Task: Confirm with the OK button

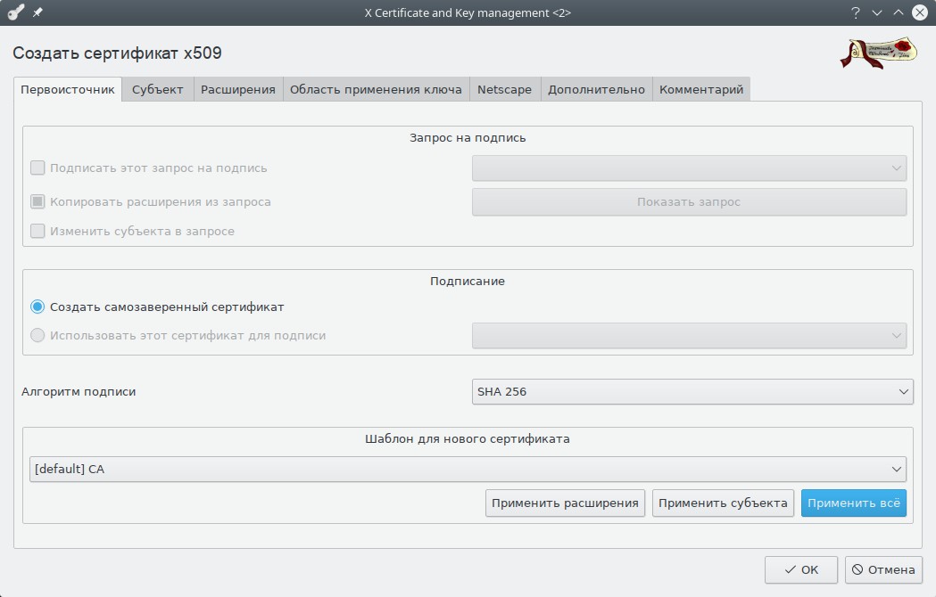Action: coord(800,569)
